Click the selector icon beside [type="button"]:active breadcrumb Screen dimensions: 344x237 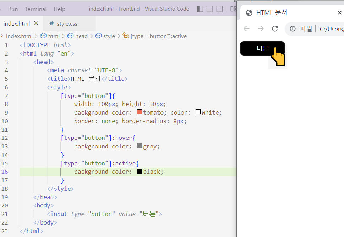pos(126,36)
